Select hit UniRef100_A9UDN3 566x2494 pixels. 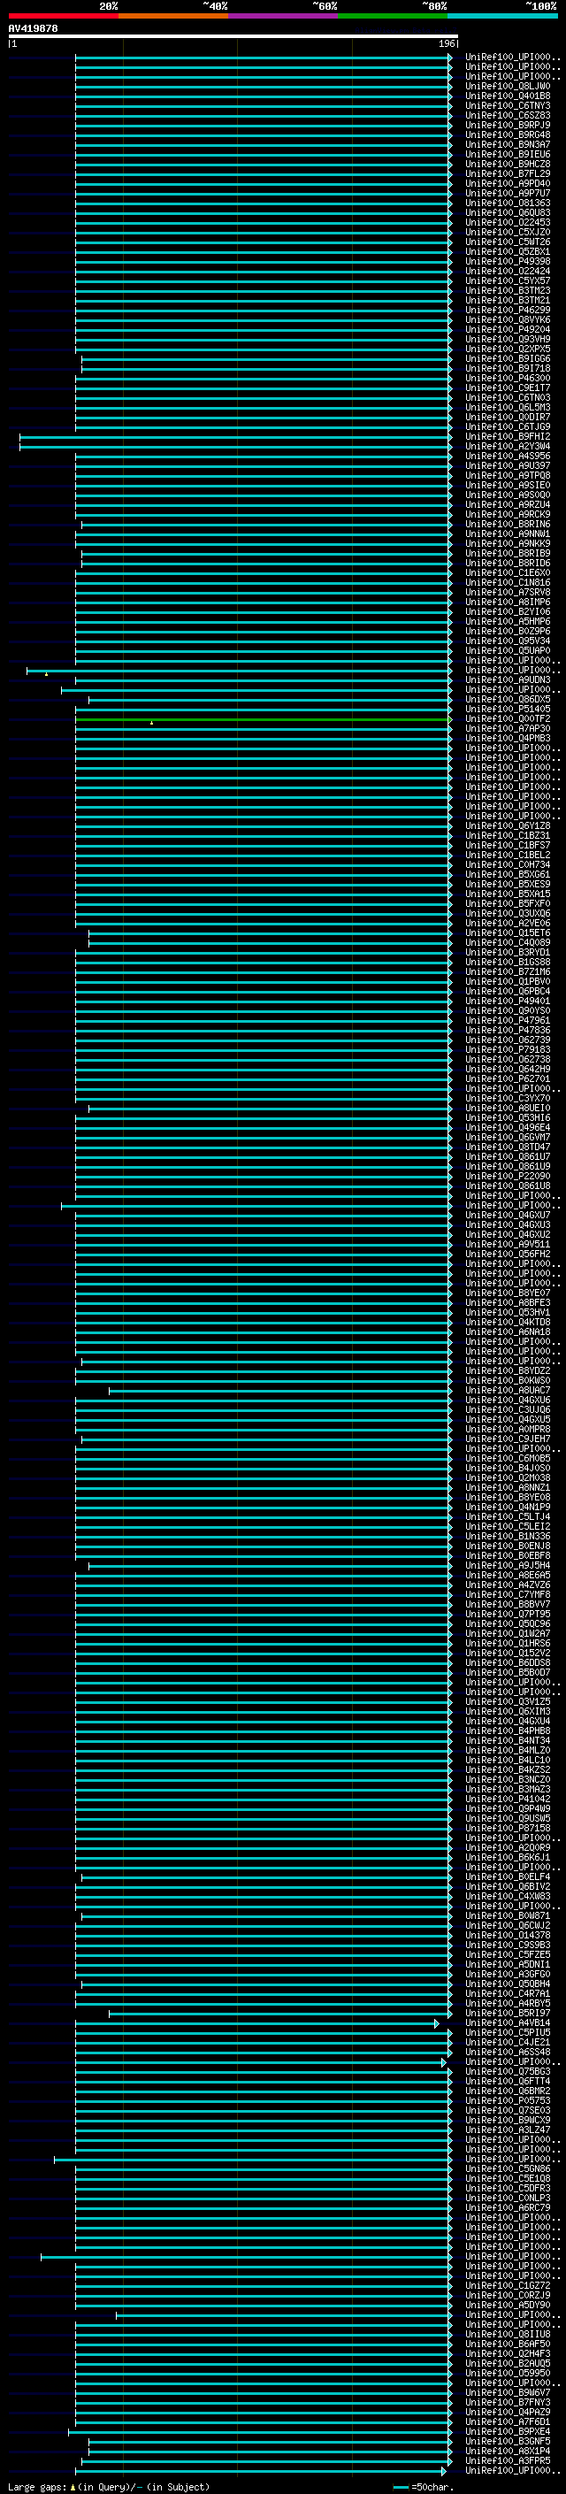[x=507, y=679]
